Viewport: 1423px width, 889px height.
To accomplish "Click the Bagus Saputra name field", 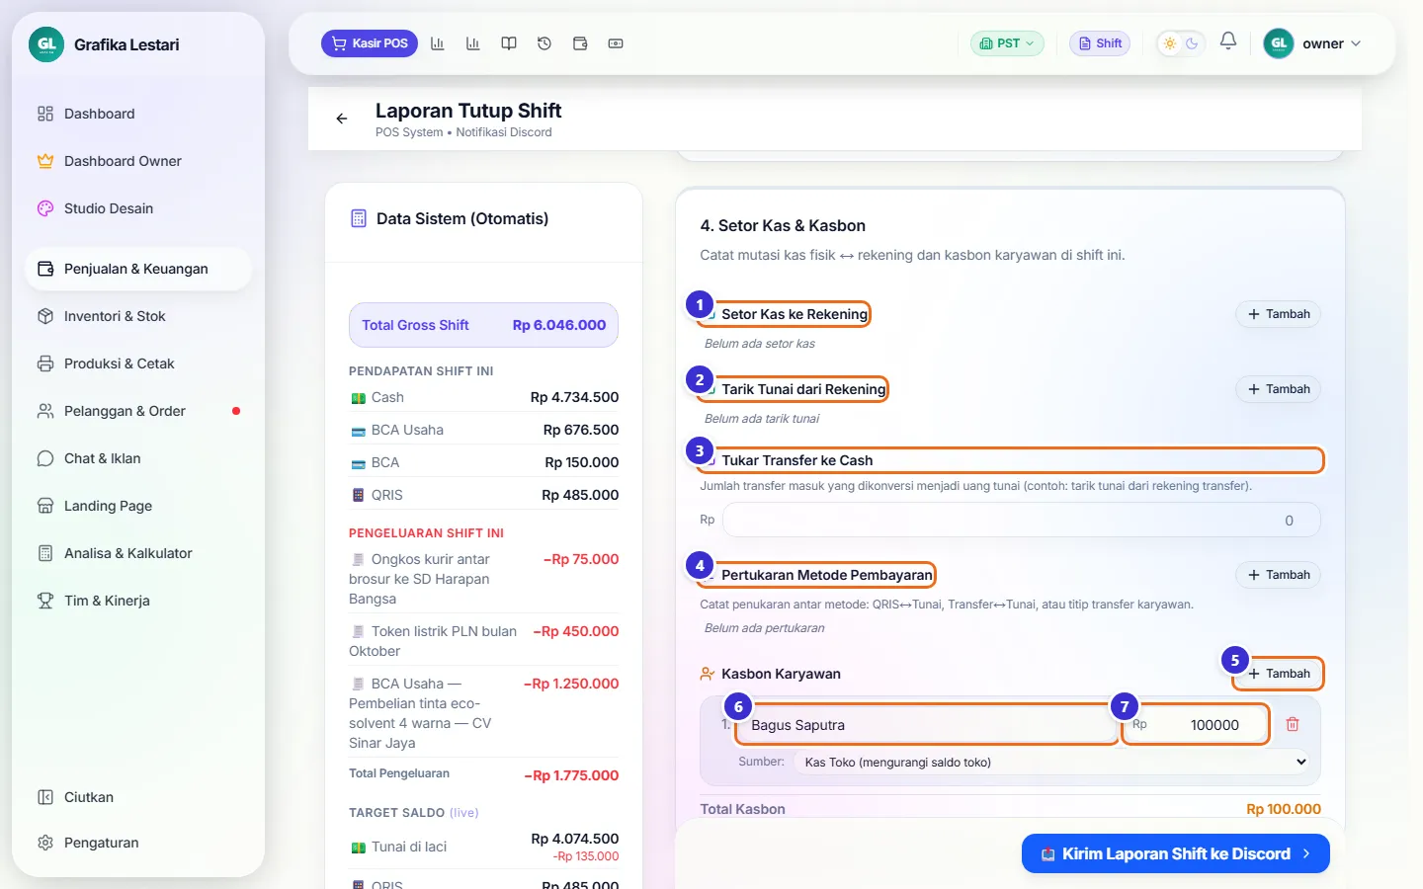I will point(926,725).
